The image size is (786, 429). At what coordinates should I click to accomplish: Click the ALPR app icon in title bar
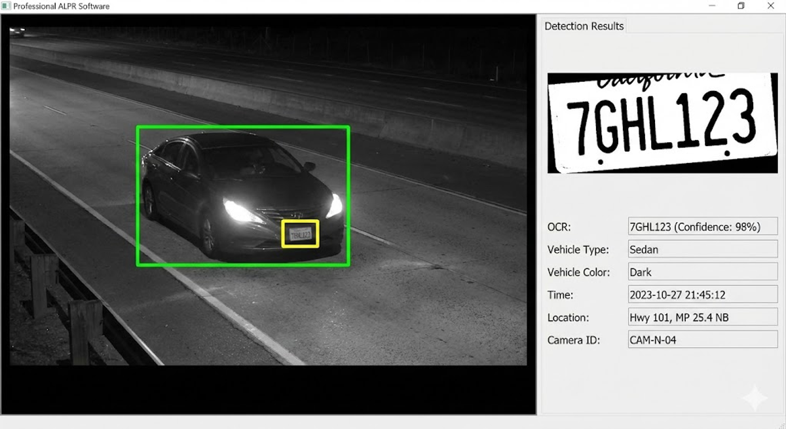[x=7, y=6]
